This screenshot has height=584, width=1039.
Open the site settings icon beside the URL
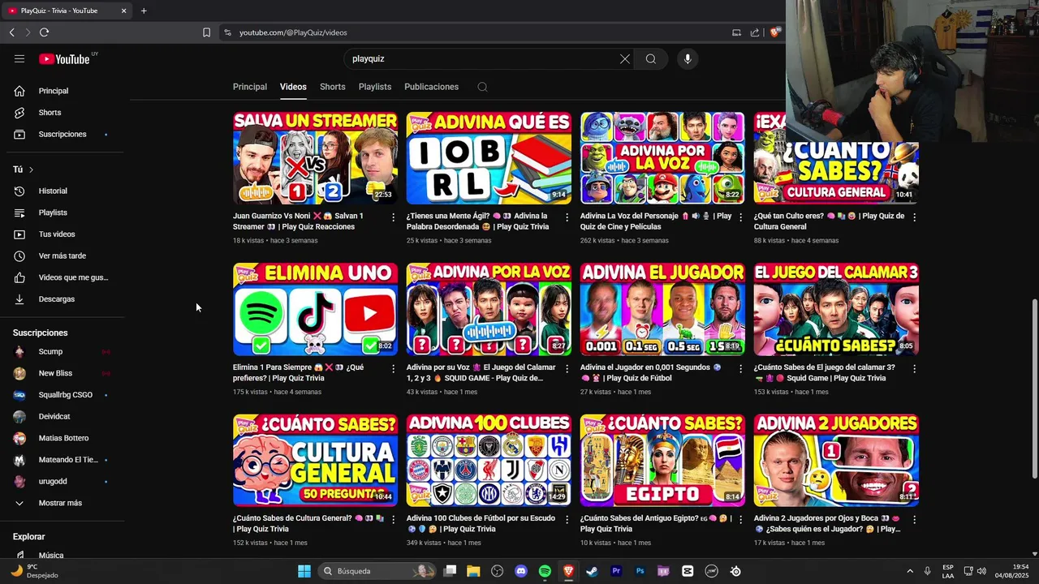[x=227, y=32]
